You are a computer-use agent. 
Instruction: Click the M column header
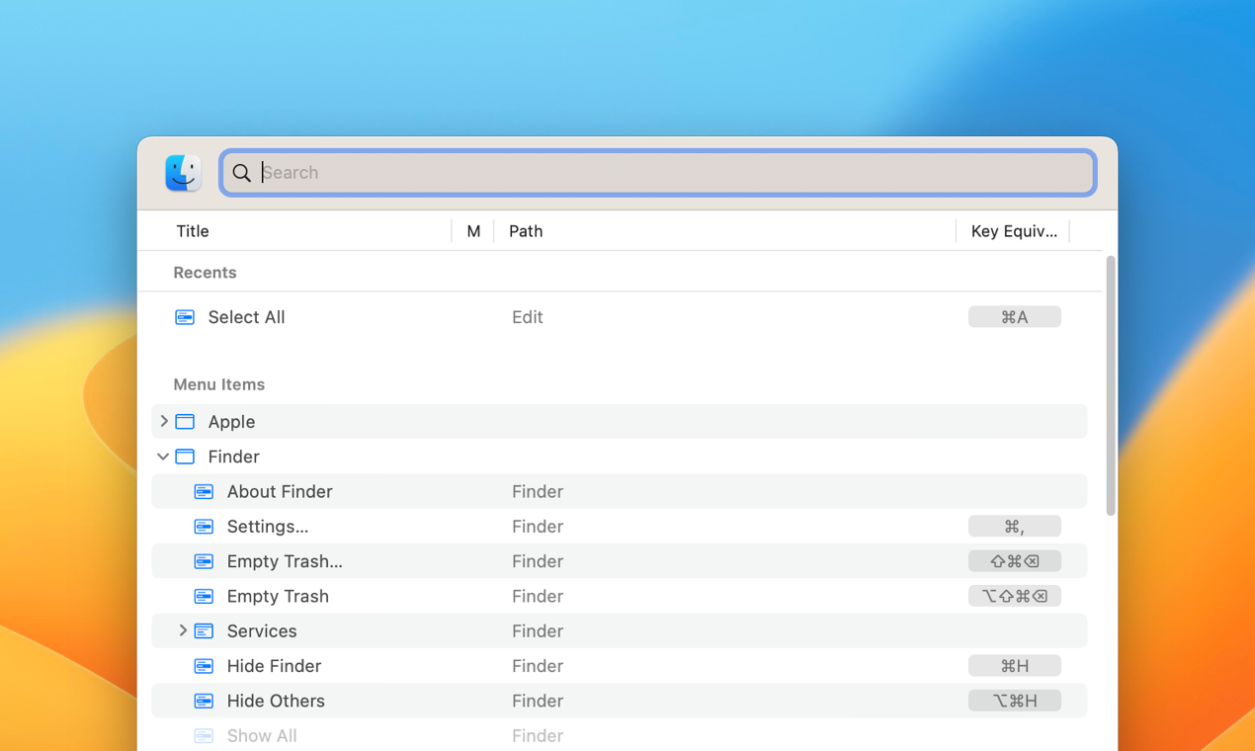pyautogui.click(x=473, y=231)
